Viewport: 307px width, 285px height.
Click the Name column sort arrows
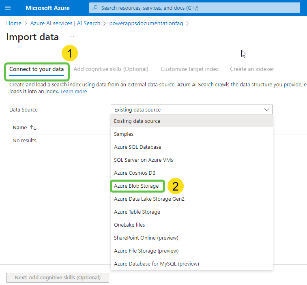tap(33, 128)
